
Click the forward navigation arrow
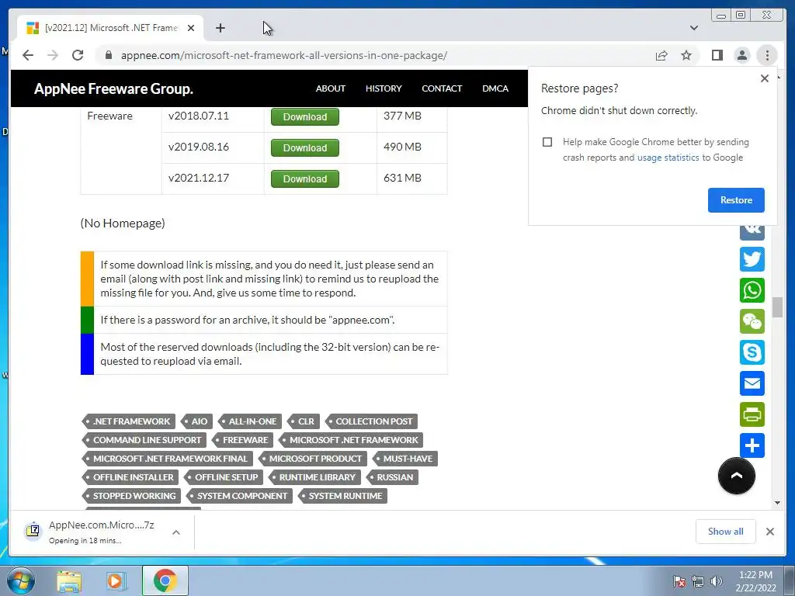(53, 55)
